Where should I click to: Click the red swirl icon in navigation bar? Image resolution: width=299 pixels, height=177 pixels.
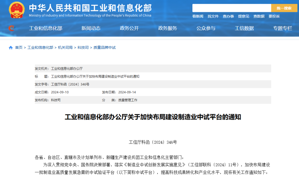click(11, 28)
